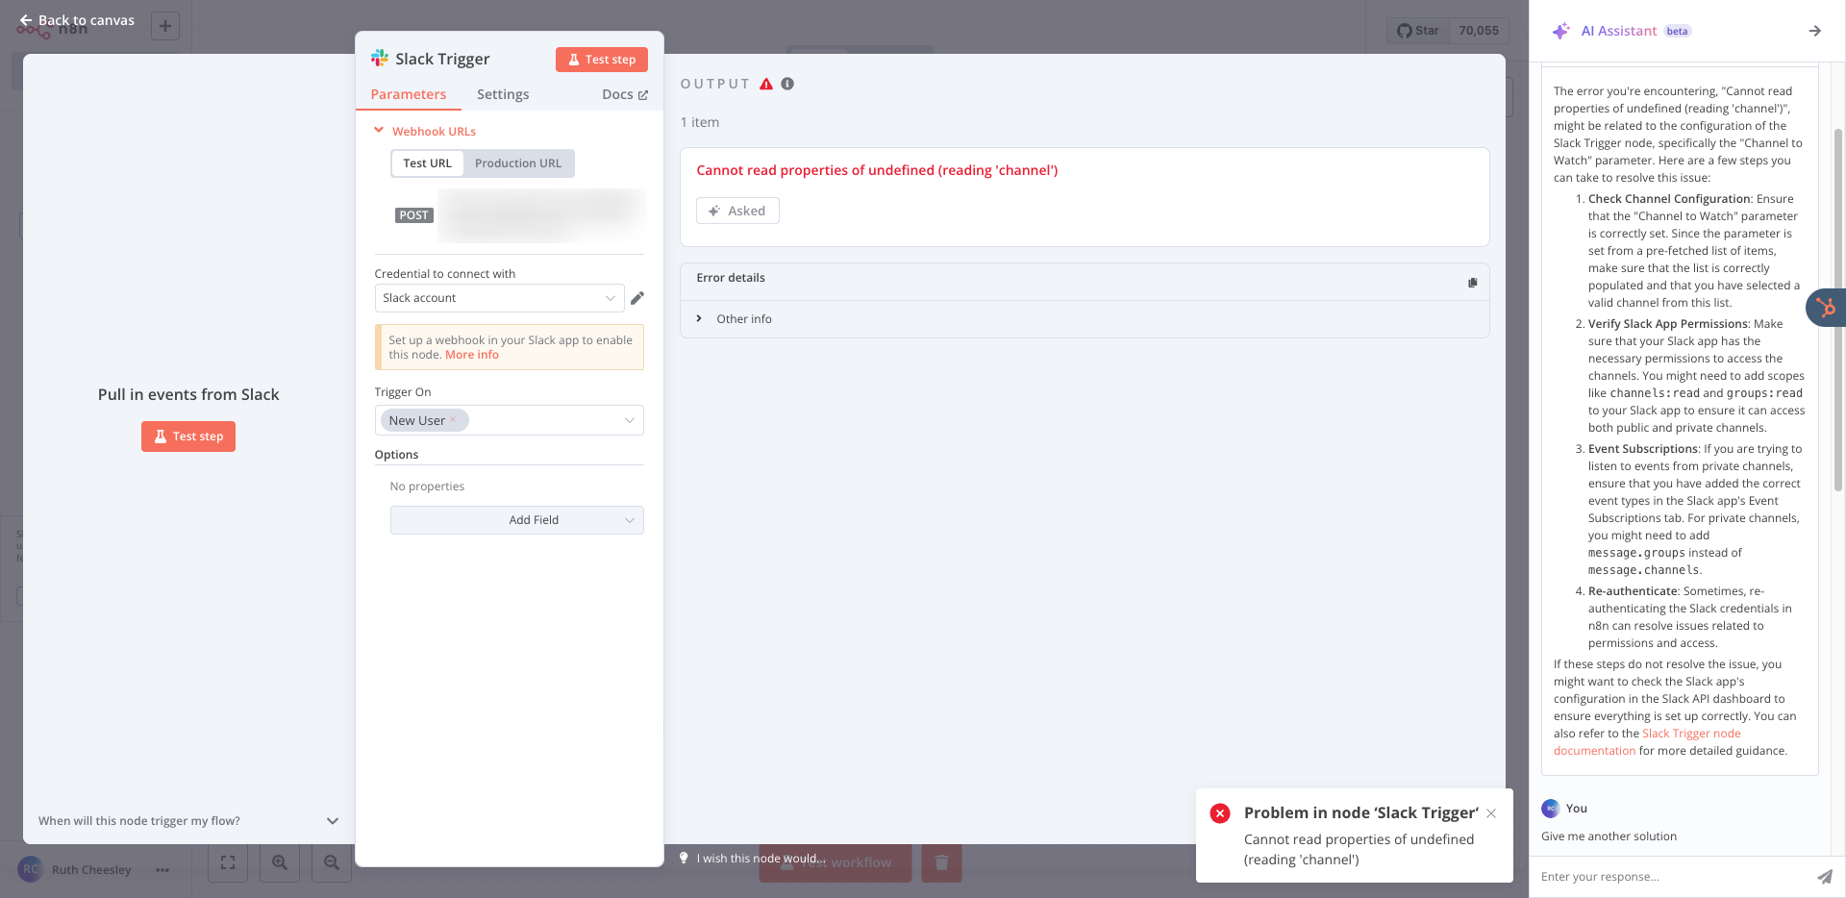This screenshot has width=1846, height=898.
Task: Click the Enter your response field
Action: click(x=1673, y=877)
